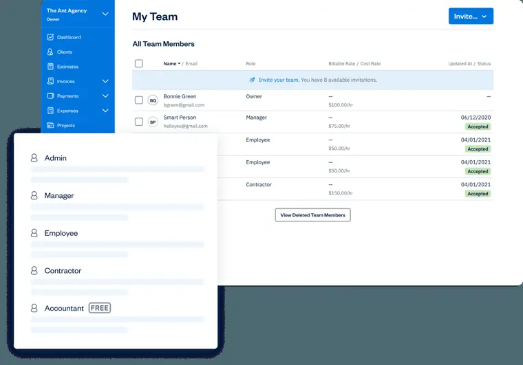Click the Expenses receipt icon
Image resolution: width=523 pixels, height=365 pixels.
click(50, 110)
